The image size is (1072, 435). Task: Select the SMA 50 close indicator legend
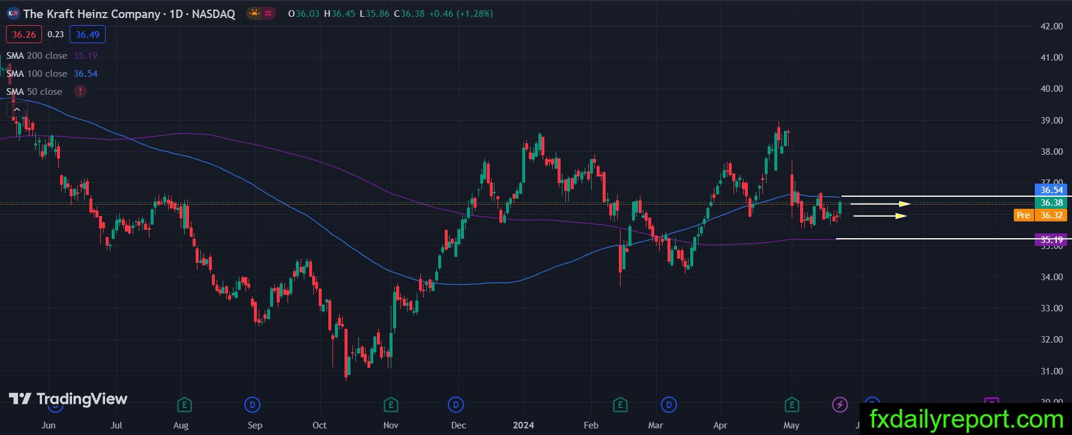(34, 92)
